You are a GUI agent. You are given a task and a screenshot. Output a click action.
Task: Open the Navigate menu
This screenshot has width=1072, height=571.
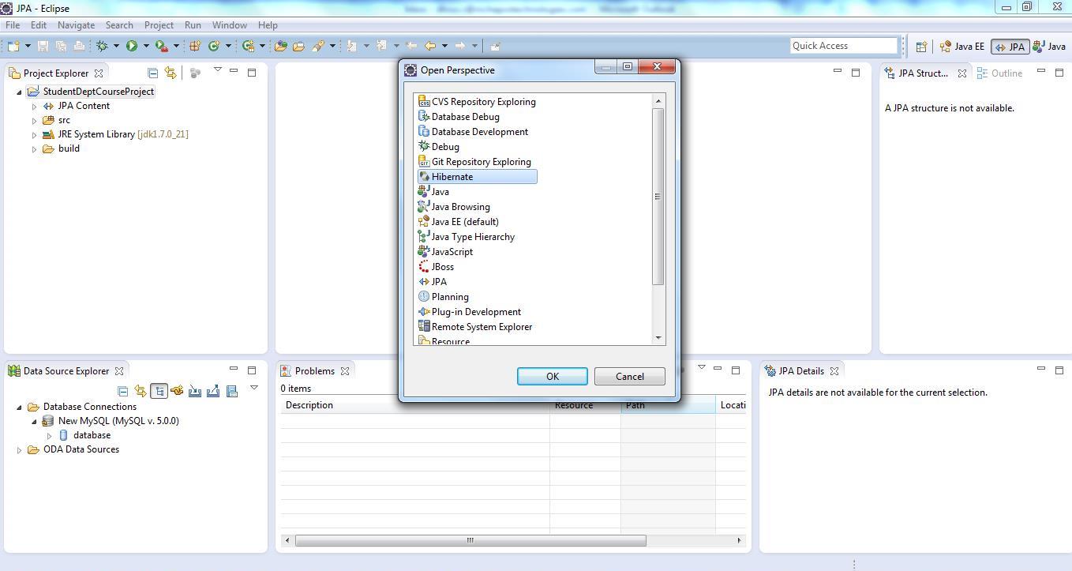[x=76, y=25]
